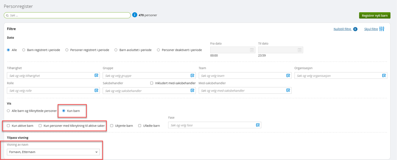The width and height of the screenshot is (397, 160).
Task: Click the filter sliders icon next to Skjul filtre
Action: (x=382, y=29)
